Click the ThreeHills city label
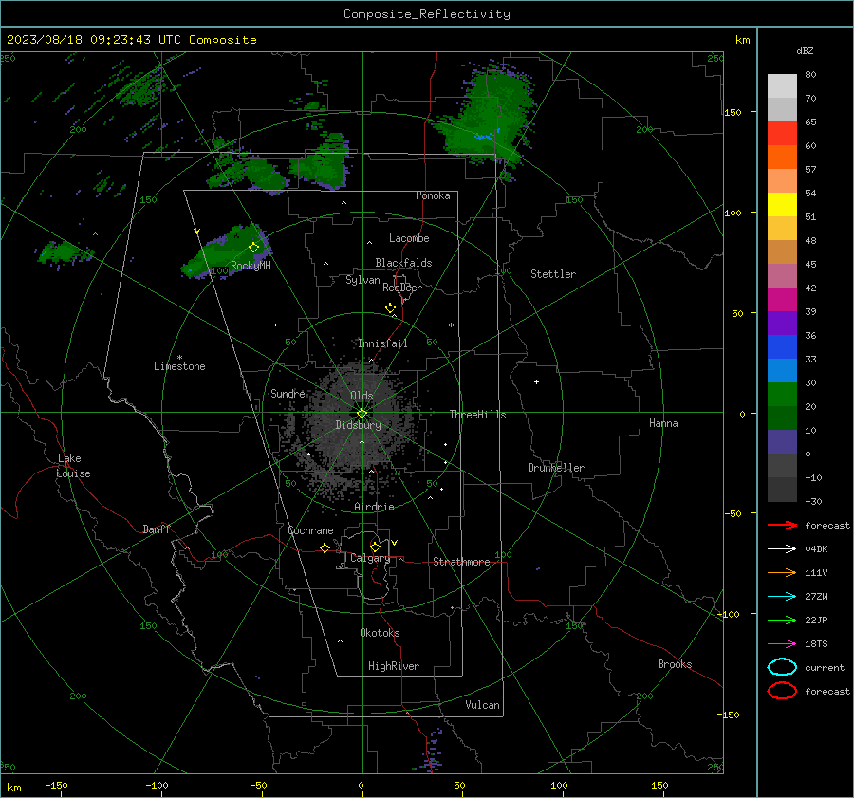The width and height of the screenshot is (854, 798). (477, 415)
